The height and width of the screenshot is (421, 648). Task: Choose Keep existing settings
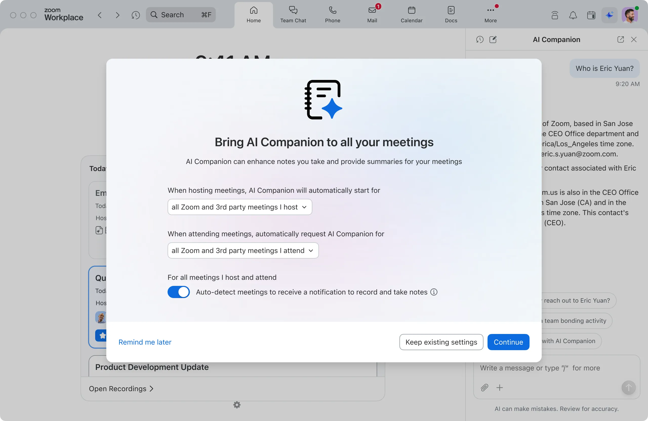pyautogui.click(x=441, y=342)
